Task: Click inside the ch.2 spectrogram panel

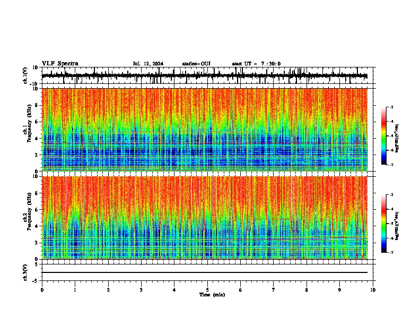Action: pos(205,218)
